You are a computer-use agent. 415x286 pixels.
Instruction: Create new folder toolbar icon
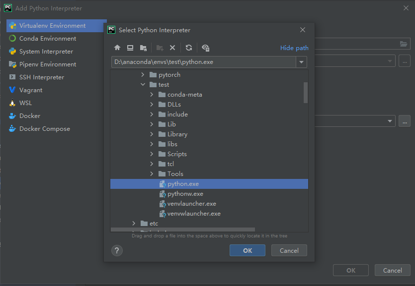(x=160, y=48)
